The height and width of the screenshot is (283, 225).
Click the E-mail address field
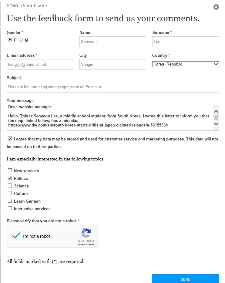(x=40, y=64)
